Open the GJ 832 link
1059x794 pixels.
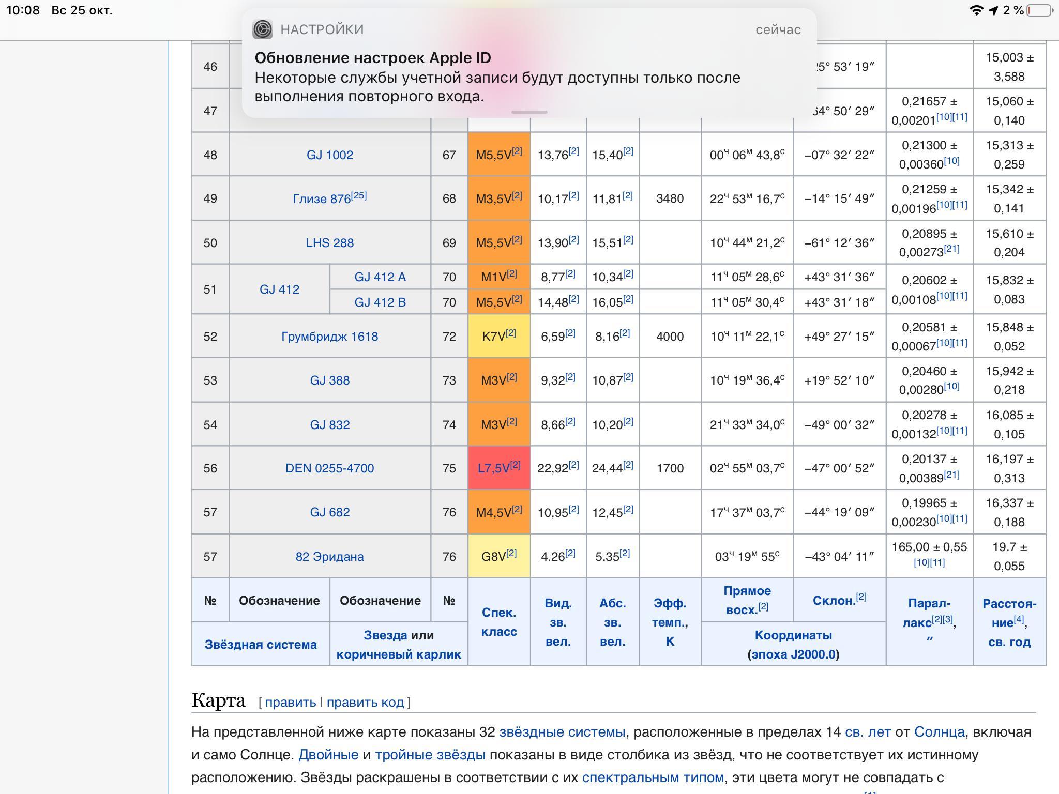click(330, 425)
